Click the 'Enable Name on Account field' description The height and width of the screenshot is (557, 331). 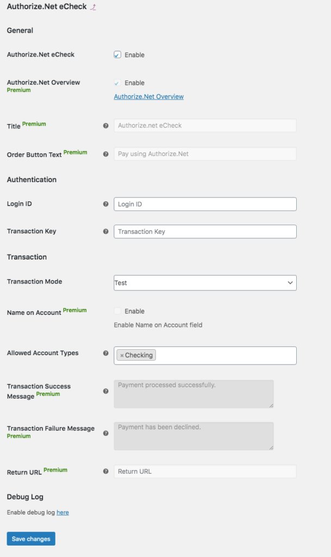pos(158,325)
